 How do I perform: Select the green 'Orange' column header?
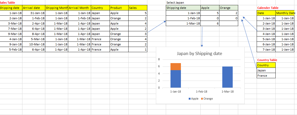tap(229, 8)
